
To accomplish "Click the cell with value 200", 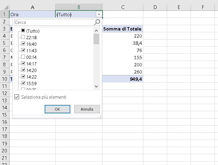I will [x=123, y=65].
